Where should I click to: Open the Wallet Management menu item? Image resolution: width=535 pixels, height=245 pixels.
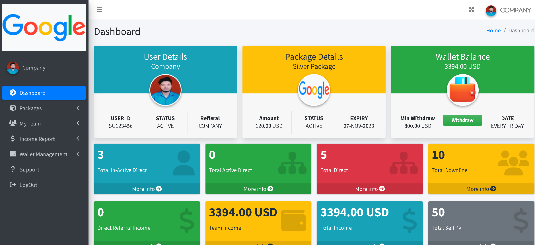click(x=44, y=154)
